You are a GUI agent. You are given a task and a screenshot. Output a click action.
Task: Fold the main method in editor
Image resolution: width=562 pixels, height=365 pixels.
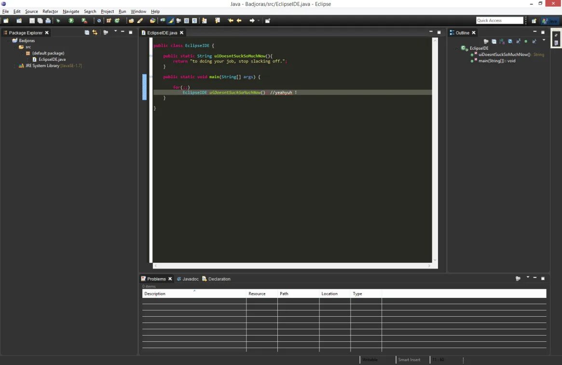pyautogui.click(x=151, y=77)
